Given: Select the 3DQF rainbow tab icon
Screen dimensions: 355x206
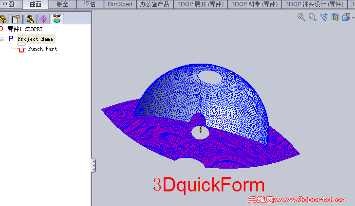Looking at the screenshot, I should 57,19.
